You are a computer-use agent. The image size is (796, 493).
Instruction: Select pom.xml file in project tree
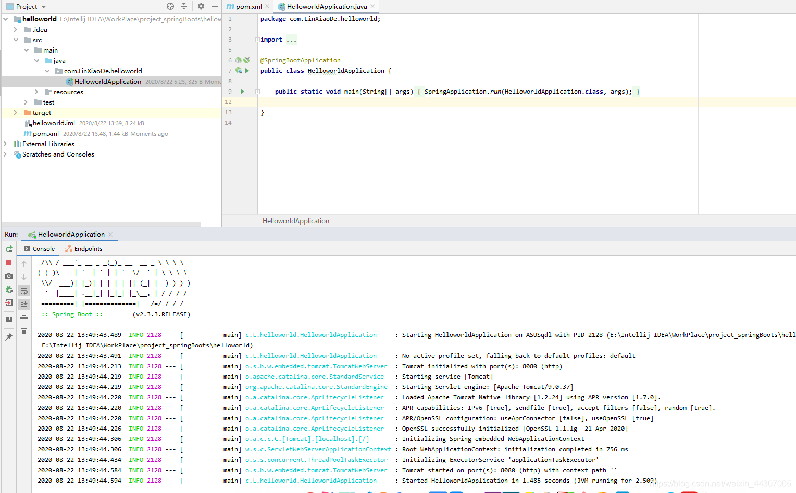point(46,133)
